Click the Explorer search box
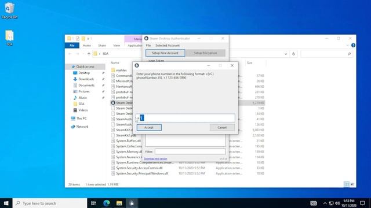 point(326,54)
